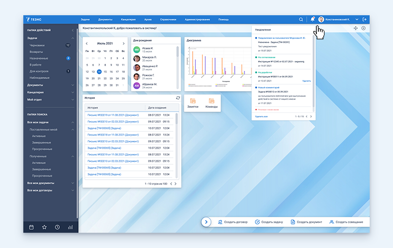Click Удалить все in notifications
Image resolution: width=393 pixels, height=248 pixels.
pyautogui.click(x=262, y=116)
